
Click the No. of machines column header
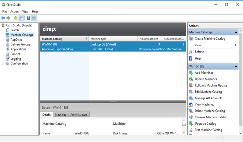coord(150,39)
